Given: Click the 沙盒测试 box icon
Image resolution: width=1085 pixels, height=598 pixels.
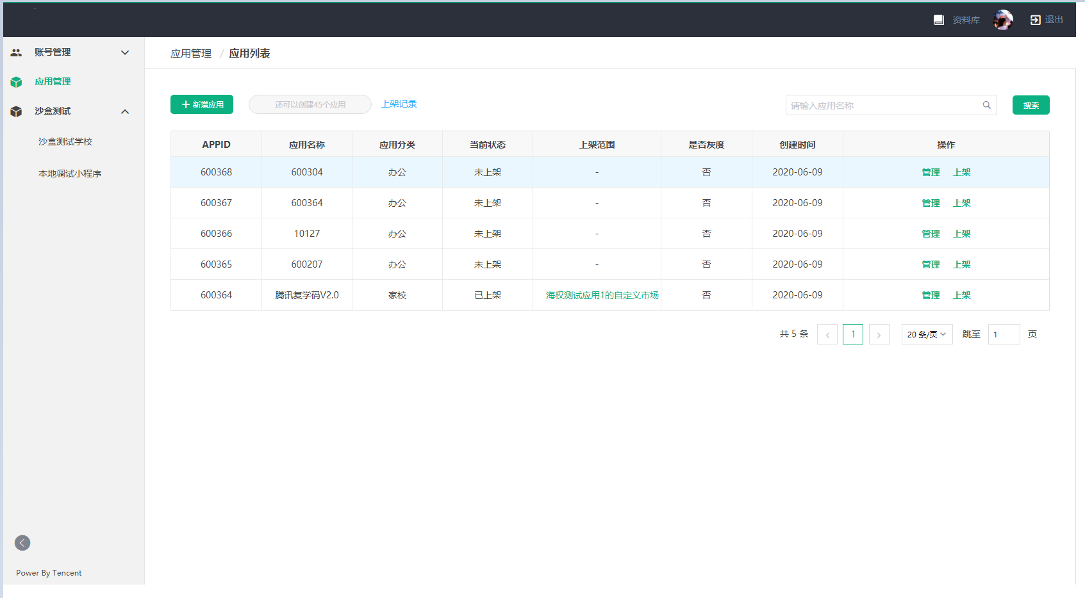Looking at the screenshot, I should 17,111.
